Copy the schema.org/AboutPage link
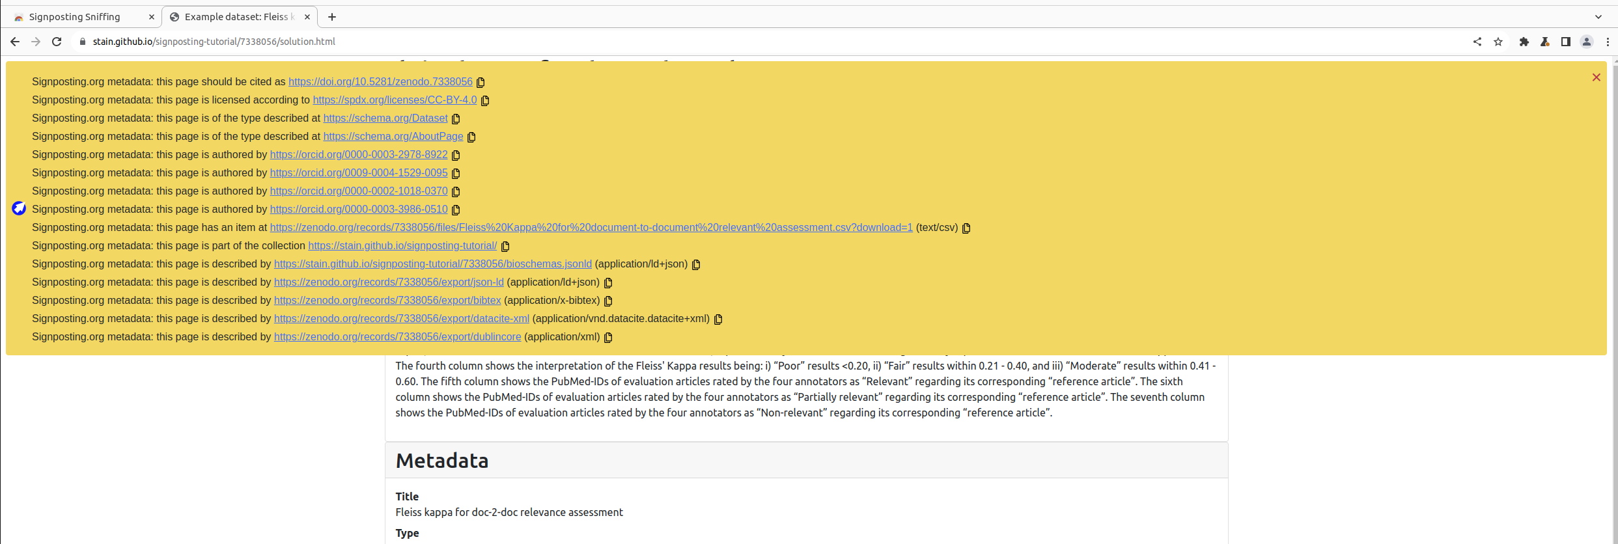Viewport: 1618px width, 544px height. tap(471, 137)
